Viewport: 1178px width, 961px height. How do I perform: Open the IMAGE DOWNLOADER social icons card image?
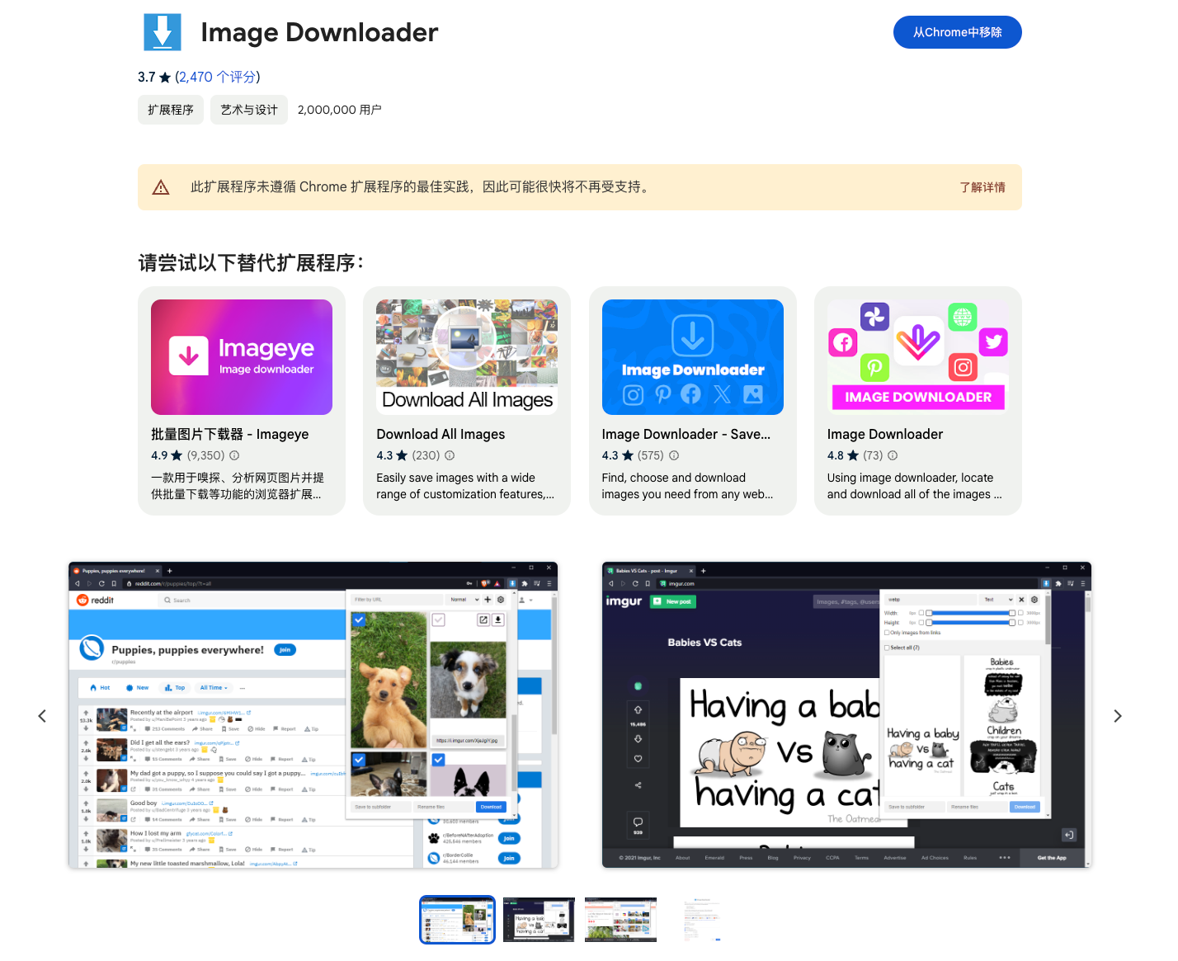click(x=917, y=357)
